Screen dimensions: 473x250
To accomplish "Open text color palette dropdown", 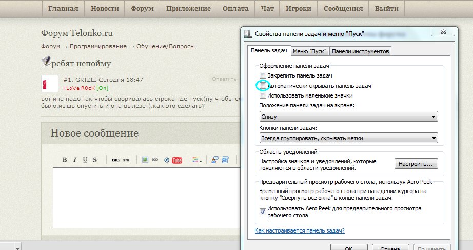I will [197, 160].
